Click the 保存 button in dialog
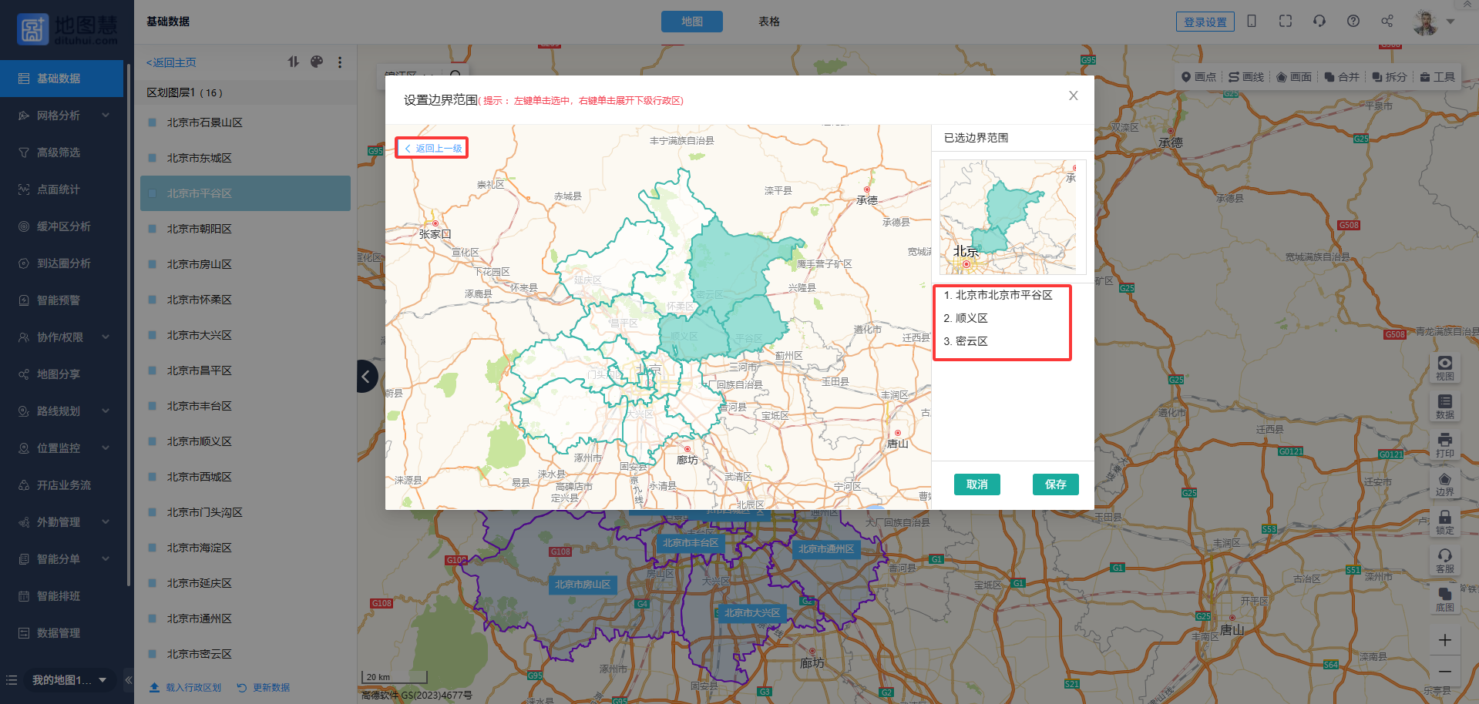 pyautogui.click(x=1055, y=484)
